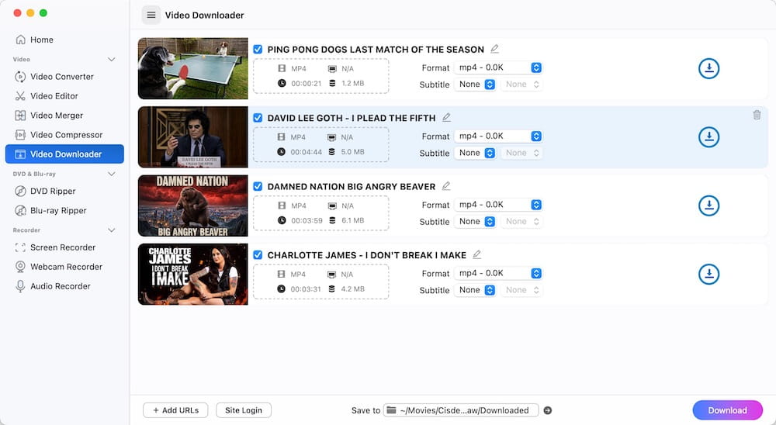
Task: Click the 'DAVID LEE GOTH - I PLEAD THE FIFTH' title
Action: [352, 118]
